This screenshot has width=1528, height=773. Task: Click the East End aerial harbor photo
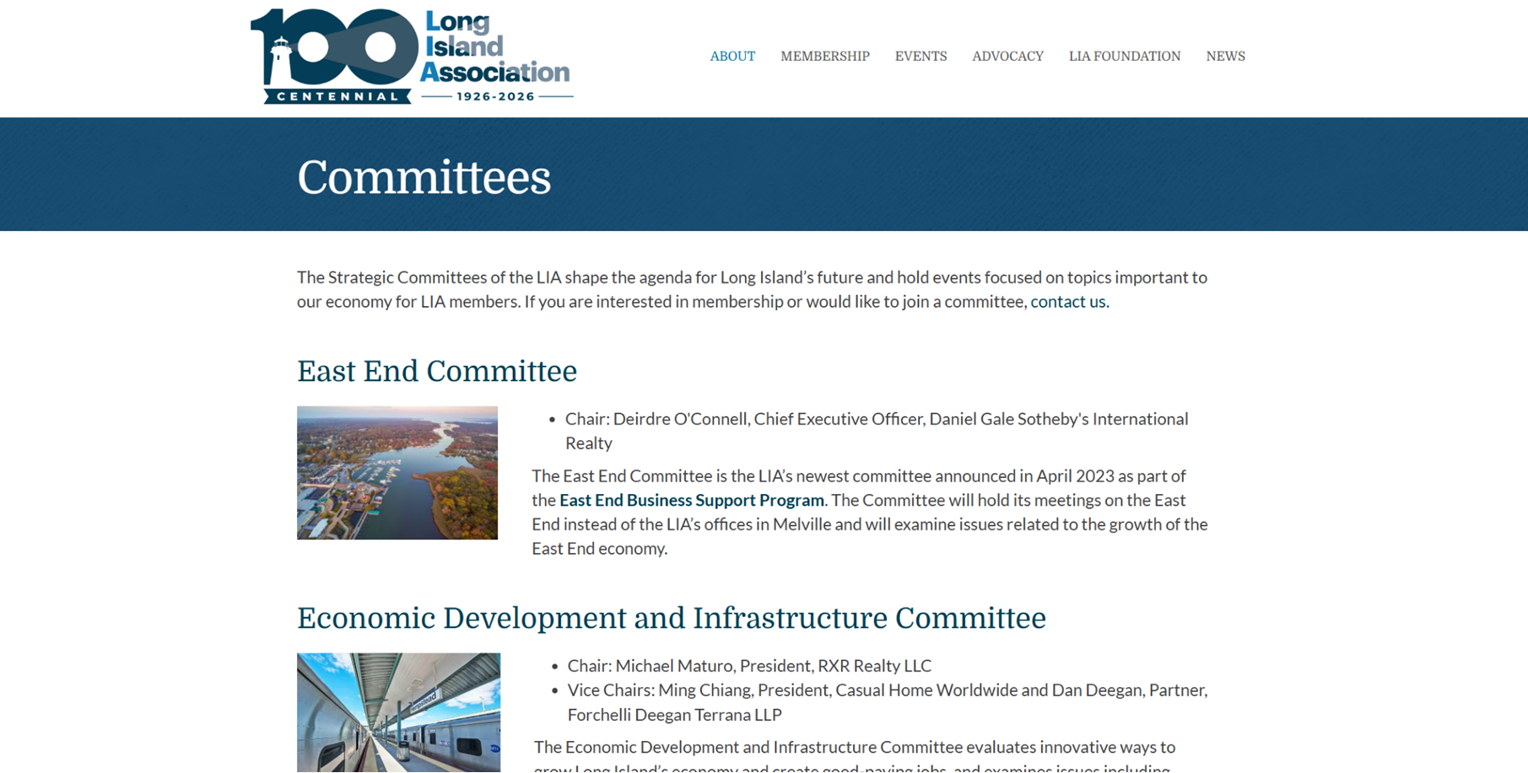[x=397, y=473]
